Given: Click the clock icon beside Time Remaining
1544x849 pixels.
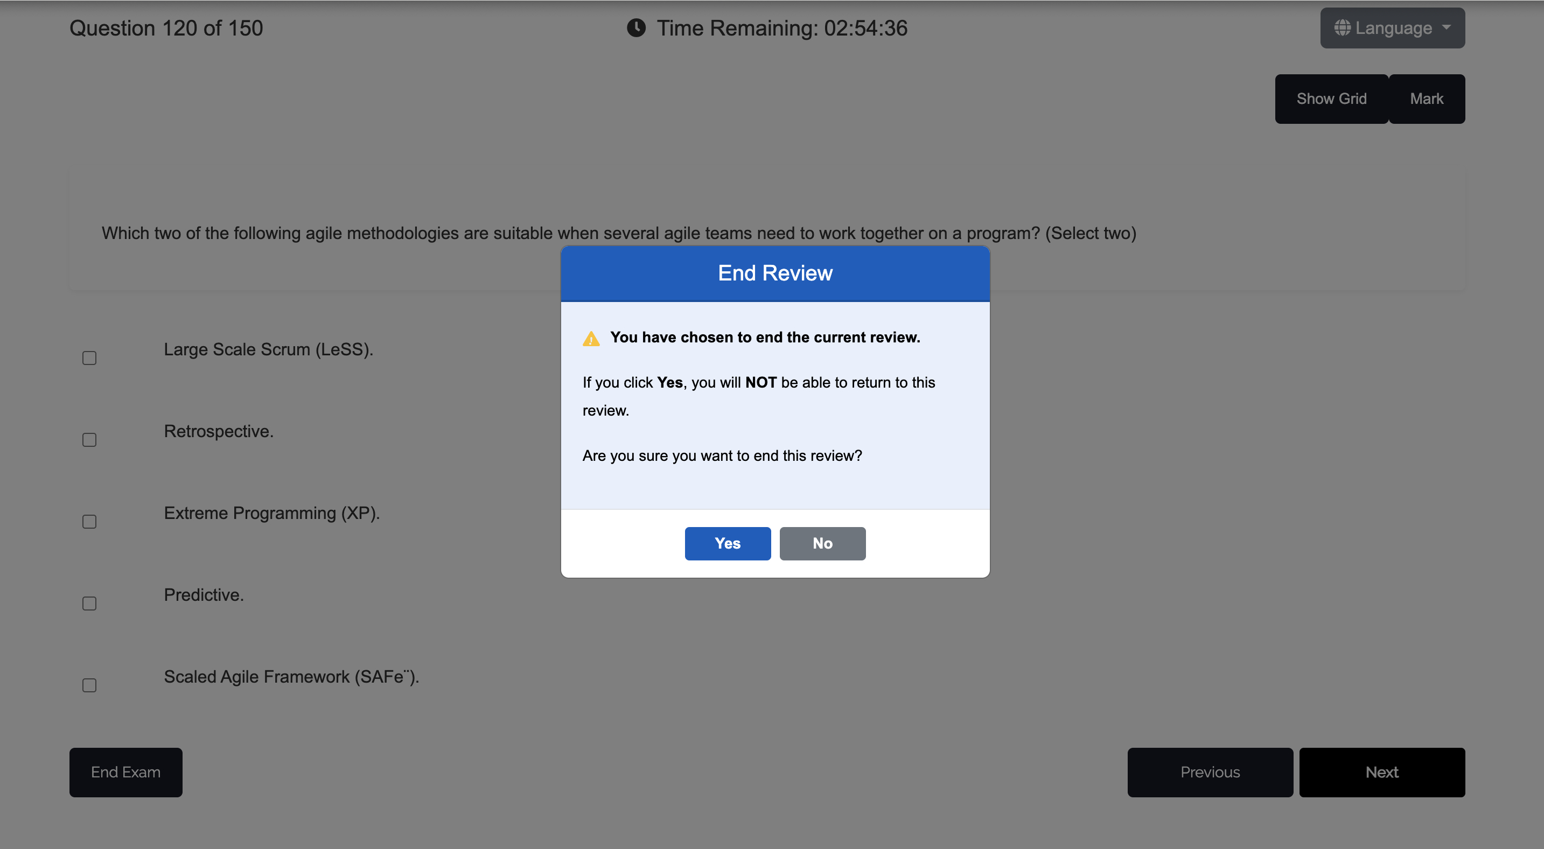Looking at the screenshot, I should [636, 28].
